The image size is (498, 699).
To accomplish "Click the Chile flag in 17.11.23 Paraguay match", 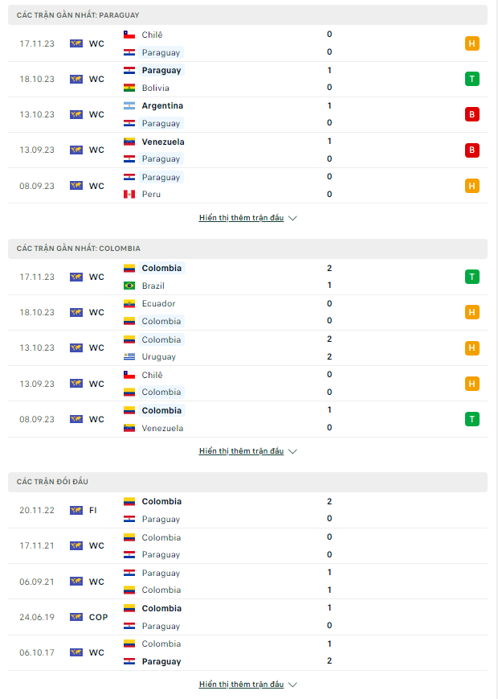I will point(129,35).
